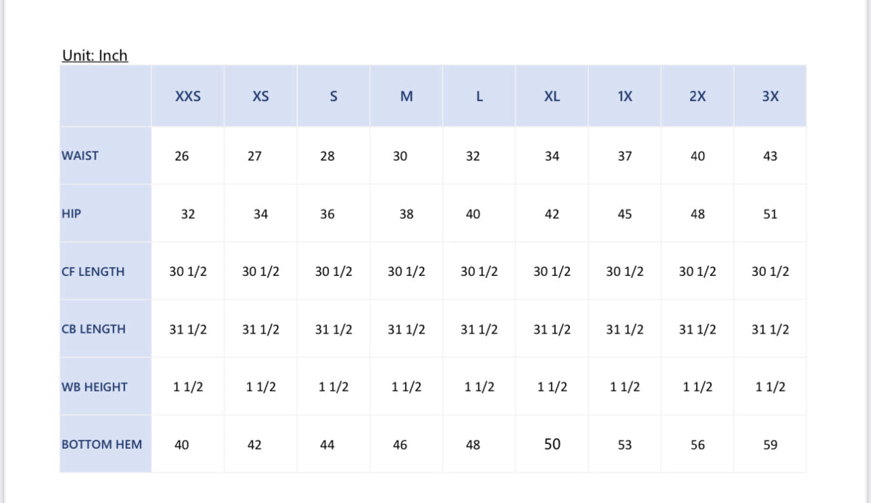The width and height of the screenshot is (871, 503).
Task: Select CB length cell in the 2X column
Action: [x=697, y=329]
